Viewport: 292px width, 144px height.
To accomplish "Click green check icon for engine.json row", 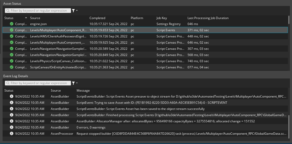I will tap(11, 24).
